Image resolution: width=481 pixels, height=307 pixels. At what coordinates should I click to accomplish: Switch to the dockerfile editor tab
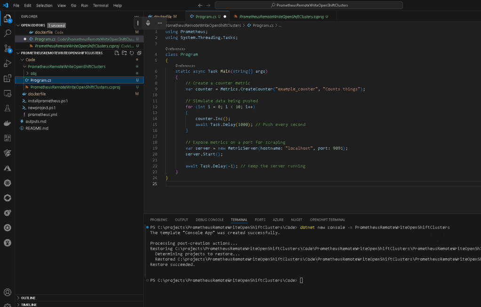(164, 16)
